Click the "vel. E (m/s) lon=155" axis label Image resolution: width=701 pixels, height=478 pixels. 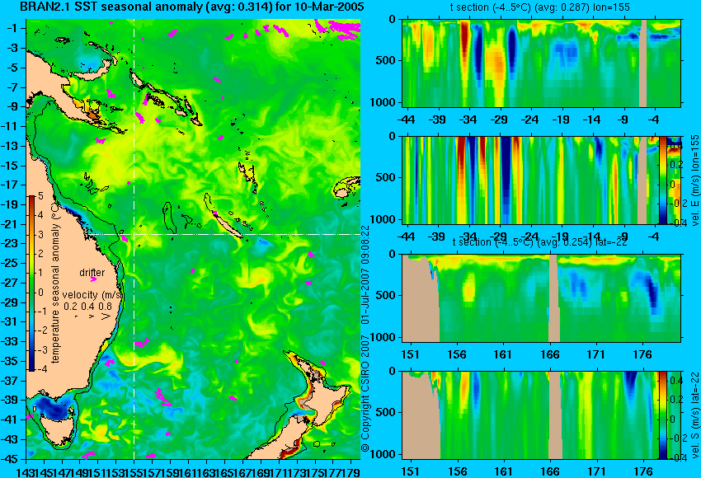click(x=694, y=180)
